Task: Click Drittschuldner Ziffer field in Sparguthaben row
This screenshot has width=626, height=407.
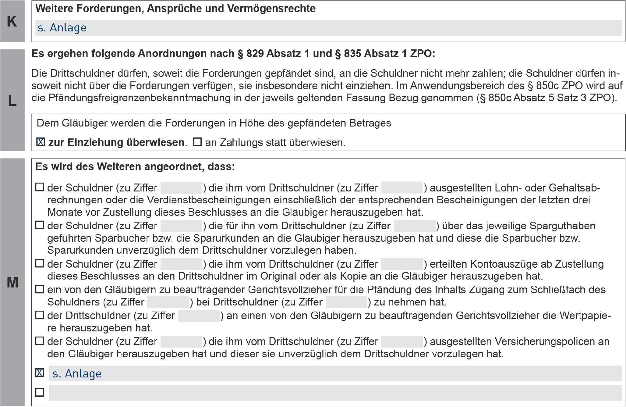Action: coord(414,226)
